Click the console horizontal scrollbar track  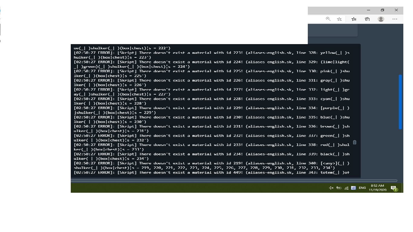point(234,181)
